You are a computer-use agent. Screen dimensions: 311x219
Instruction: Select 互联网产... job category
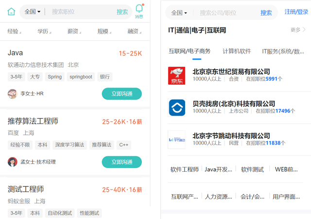point(185,197)
